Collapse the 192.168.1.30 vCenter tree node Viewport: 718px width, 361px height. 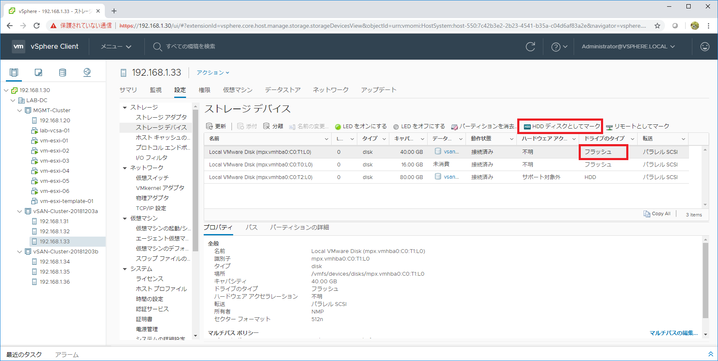point(6,90)
